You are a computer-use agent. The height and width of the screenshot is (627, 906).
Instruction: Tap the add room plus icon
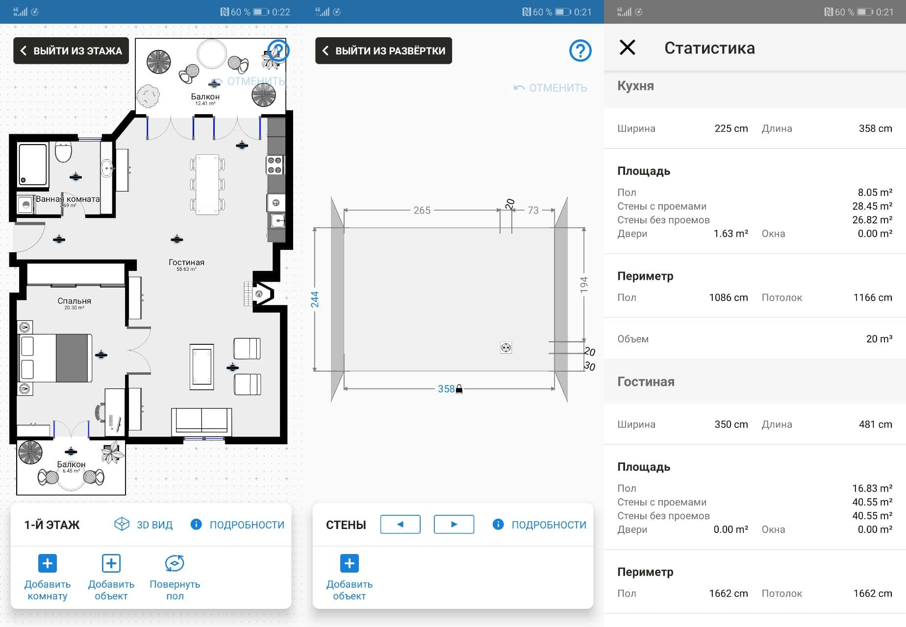(48, 563)
